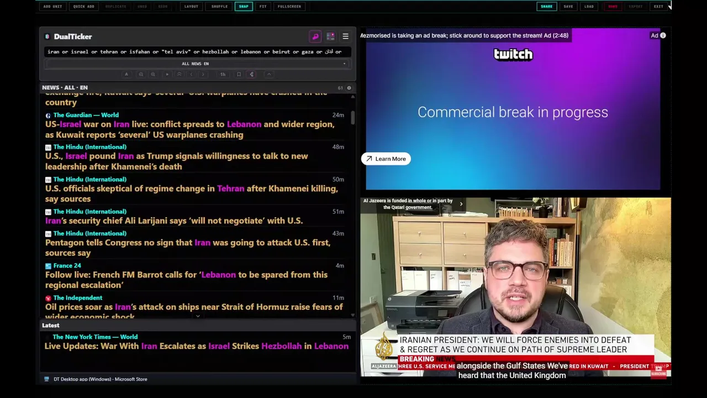The width and height of the screenshot is (707, 398).
Task: Toggle the SNAP mode button
Action: (244, 7)
